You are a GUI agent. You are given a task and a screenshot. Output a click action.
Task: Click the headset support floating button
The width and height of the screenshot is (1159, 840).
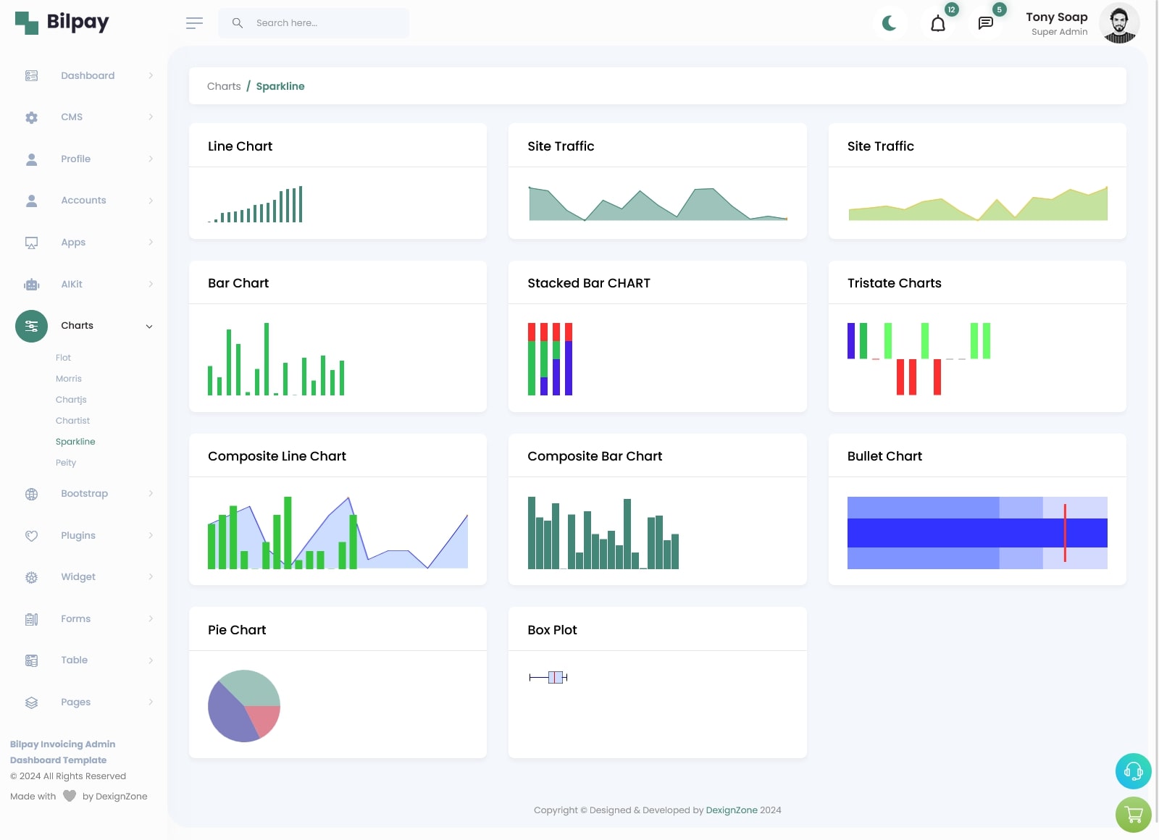(1133, 771)
